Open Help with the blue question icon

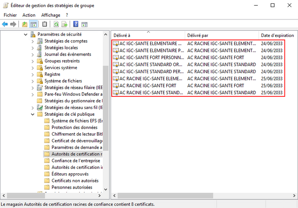tap(76, 24)
